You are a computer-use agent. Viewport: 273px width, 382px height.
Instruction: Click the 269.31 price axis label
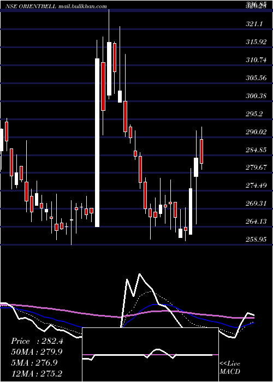[256, 204]
